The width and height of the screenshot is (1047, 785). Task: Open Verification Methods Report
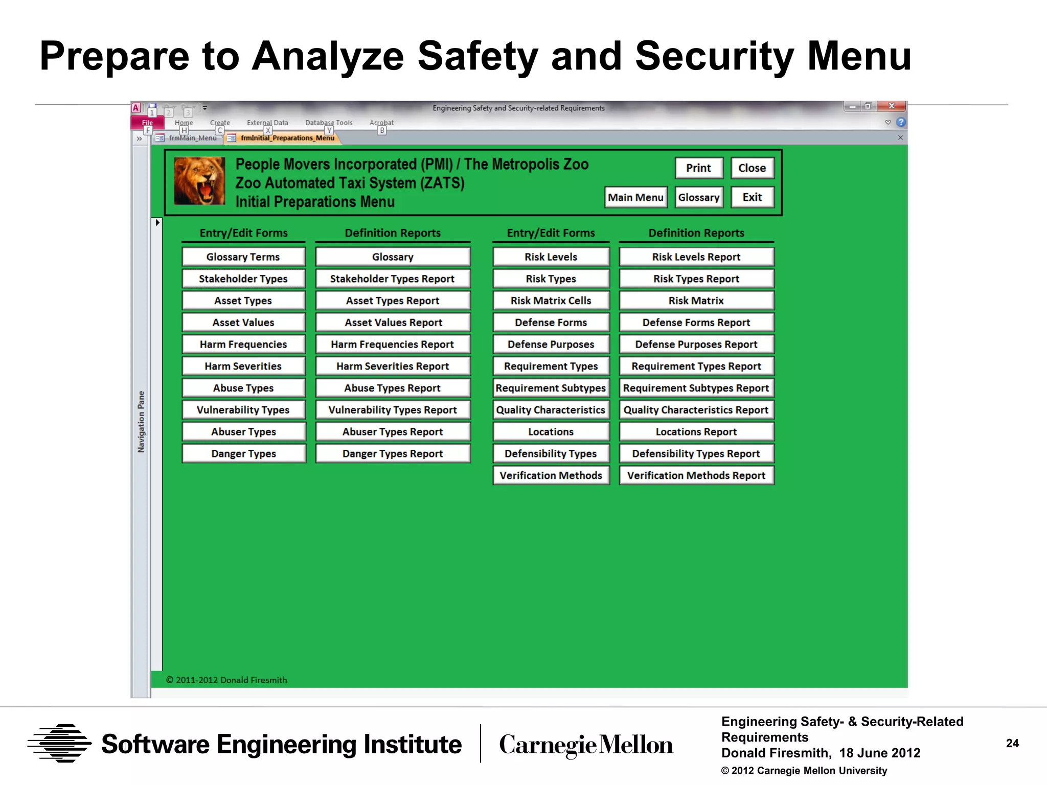pos(696,476)
